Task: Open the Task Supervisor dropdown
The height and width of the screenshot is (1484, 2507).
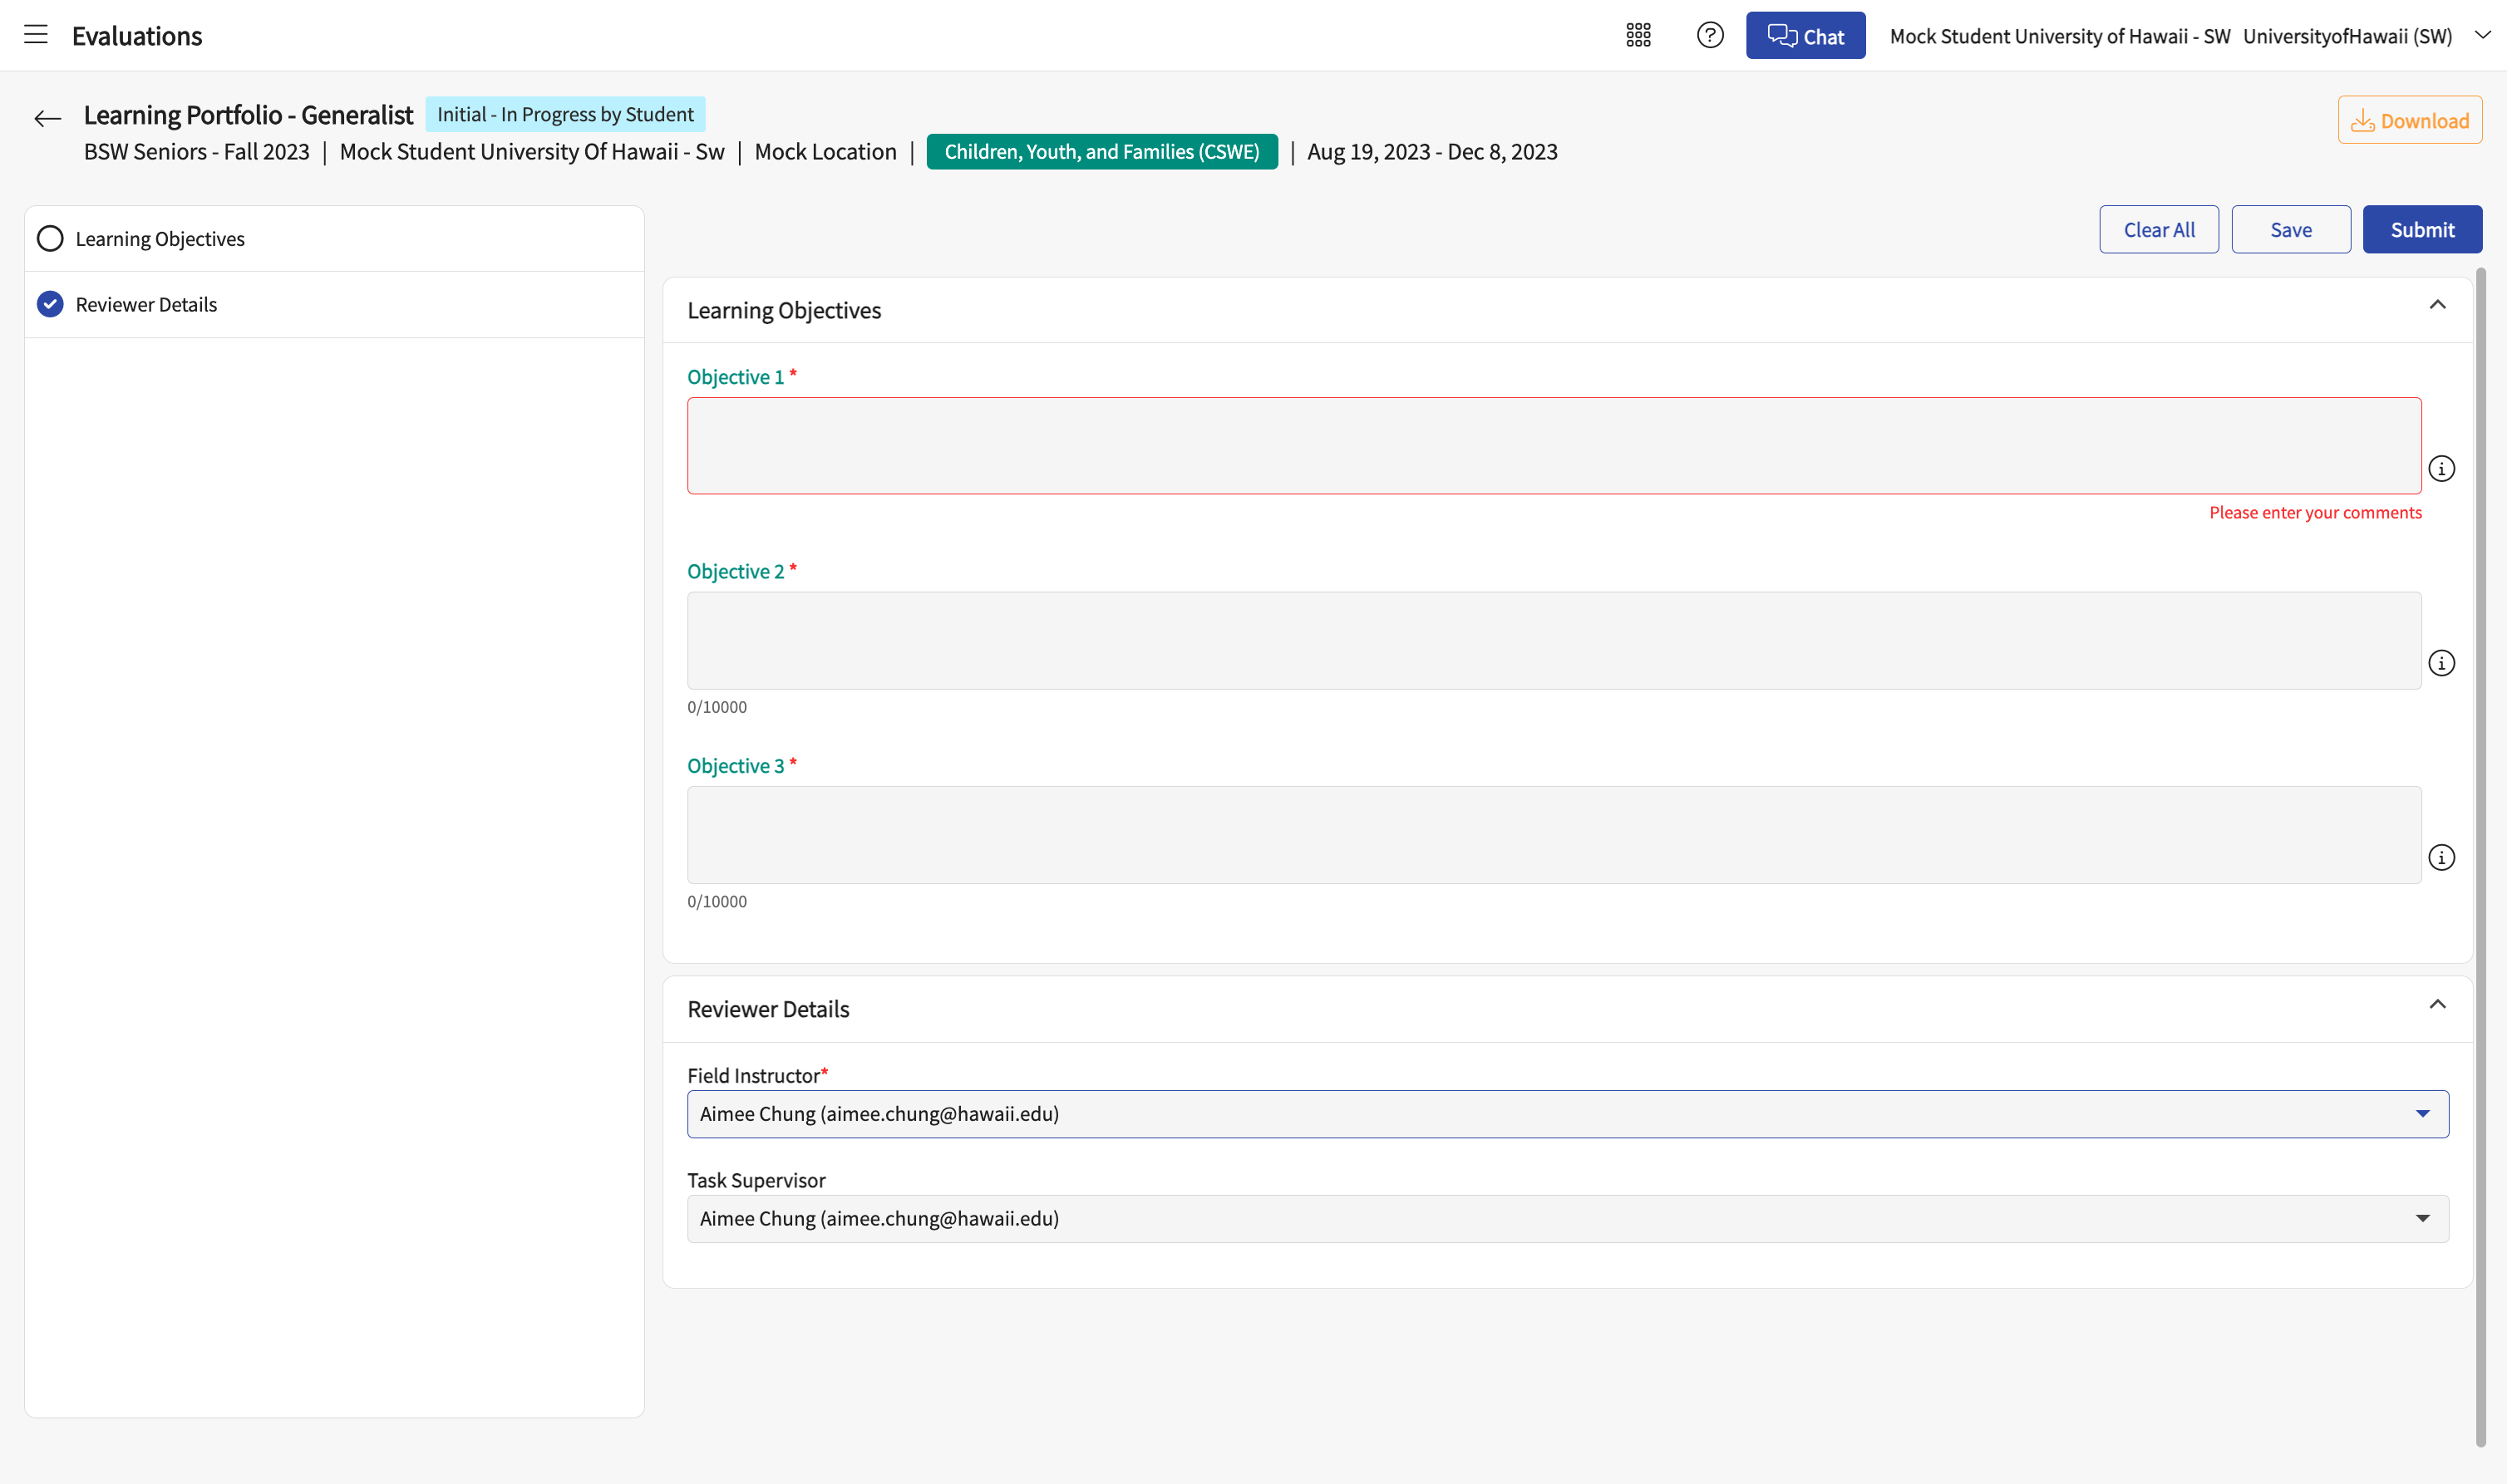Action: click(x=1568, y=1219)
